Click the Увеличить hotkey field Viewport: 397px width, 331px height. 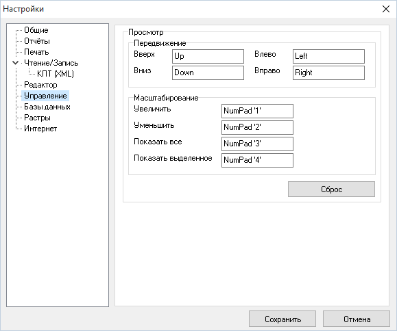point(257,111)
